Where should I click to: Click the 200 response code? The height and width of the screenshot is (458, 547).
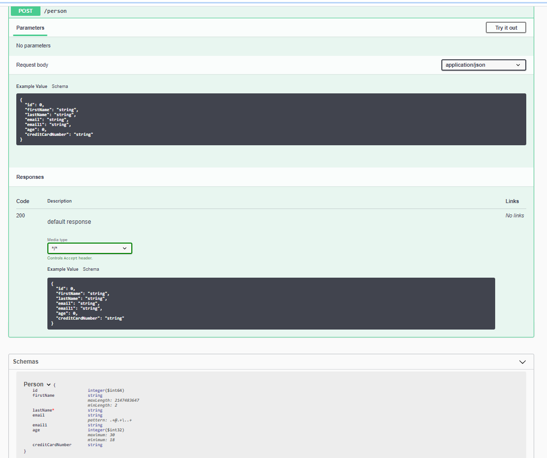pos(21,216)
